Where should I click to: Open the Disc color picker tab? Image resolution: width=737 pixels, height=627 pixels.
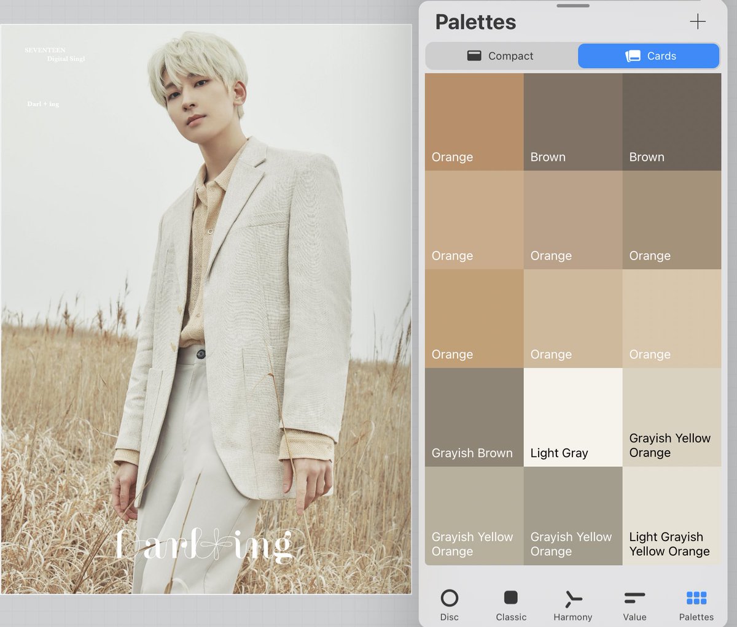[x=450, y=604]
